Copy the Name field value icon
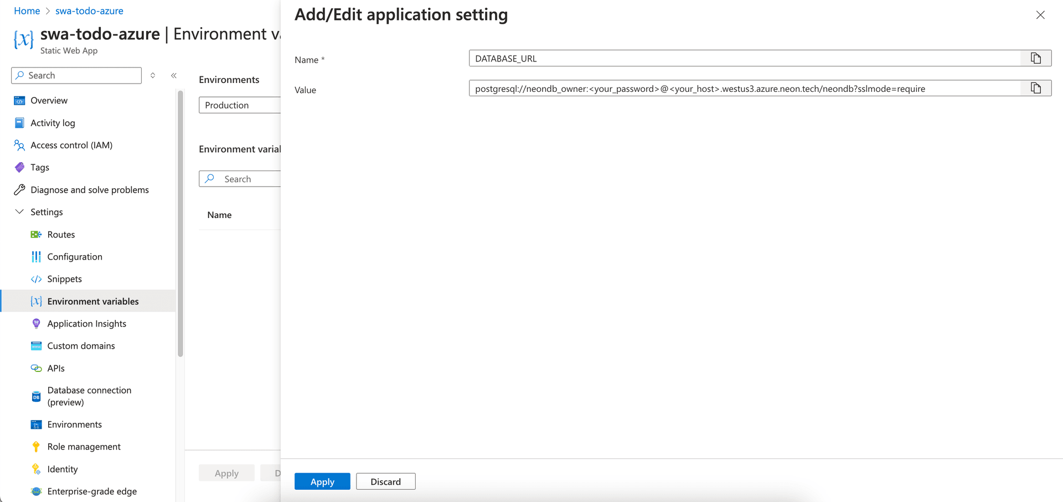This screenshot has width=1063, height=502. click(x=1035, y=58)
